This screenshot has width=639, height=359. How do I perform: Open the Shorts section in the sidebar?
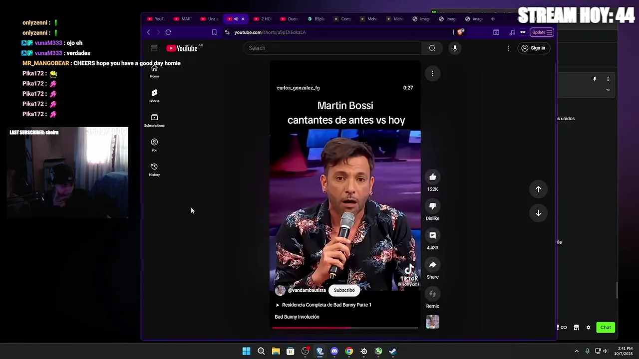point(154,96)
